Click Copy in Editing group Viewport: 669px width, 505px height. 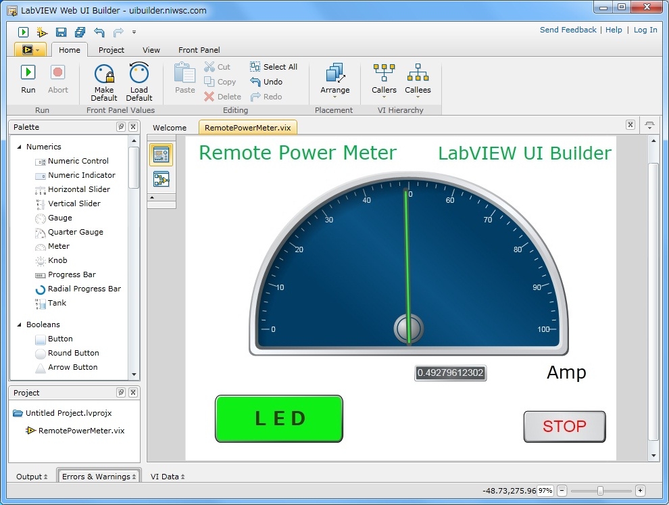click(220, 82)
